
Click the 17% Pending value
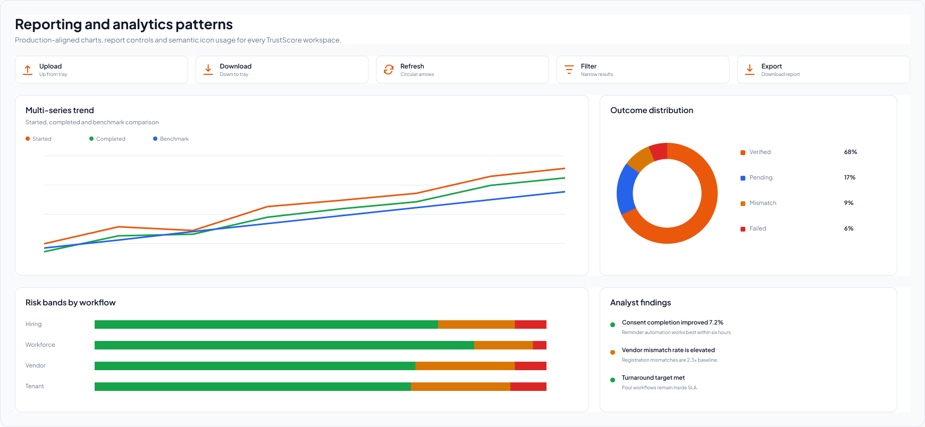(x=850, y=177)
